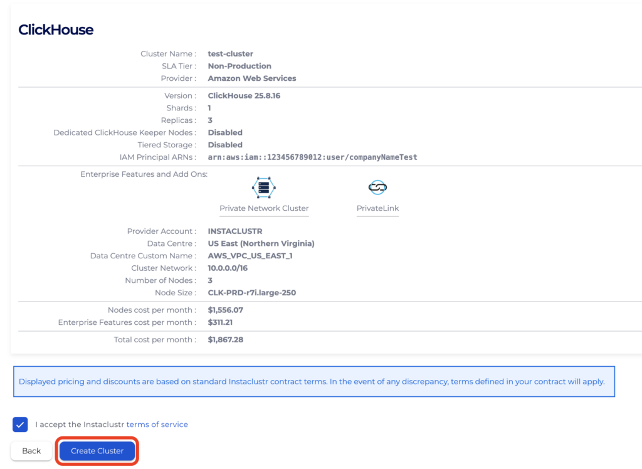Click the total cost $1,867.28 value
This screenshot has width=642, height=469.
click(225, 340)
